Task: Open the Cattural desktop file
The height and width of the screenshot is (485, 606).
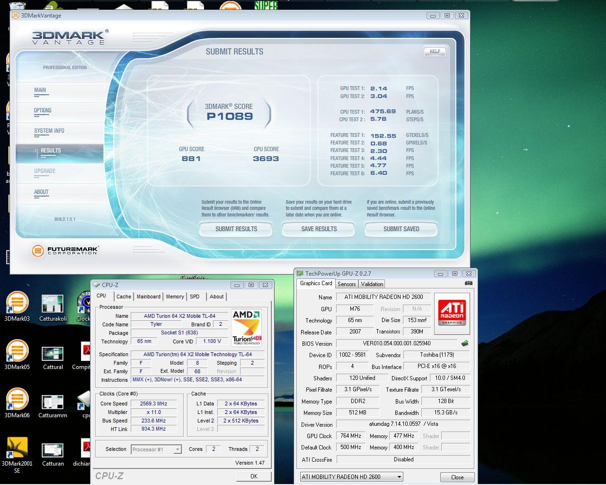Action: [x=53, y=356]
